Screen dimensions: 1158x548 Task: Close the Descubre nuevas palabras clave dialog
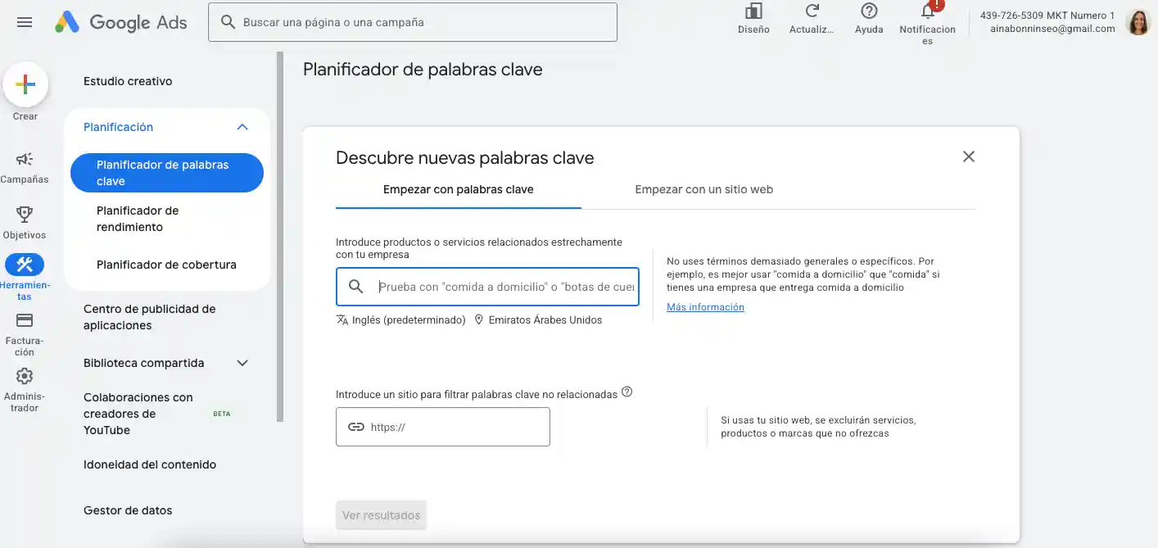click(x=969, y=156)
